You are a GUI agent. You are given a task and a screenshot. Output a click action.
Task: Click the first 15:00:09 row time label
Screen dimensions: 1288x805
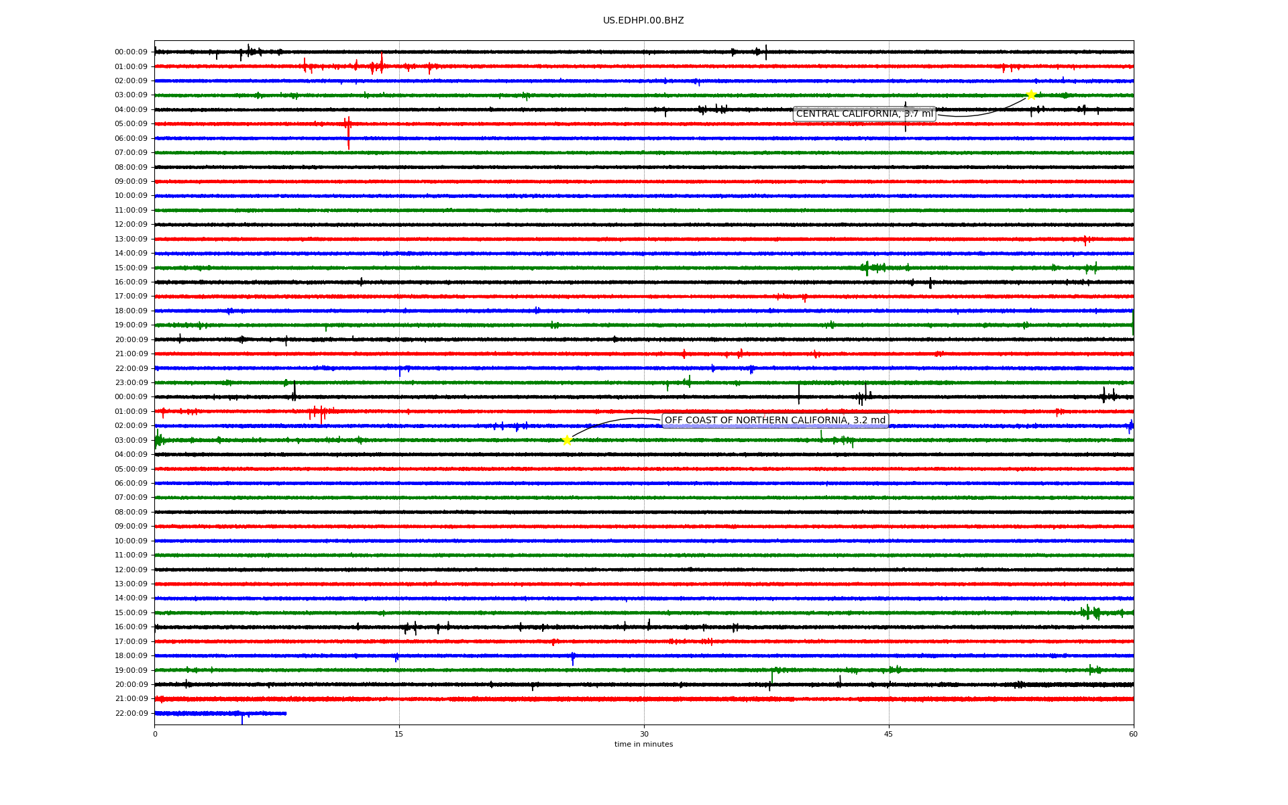pyautogui.click(x=131, y=268)
